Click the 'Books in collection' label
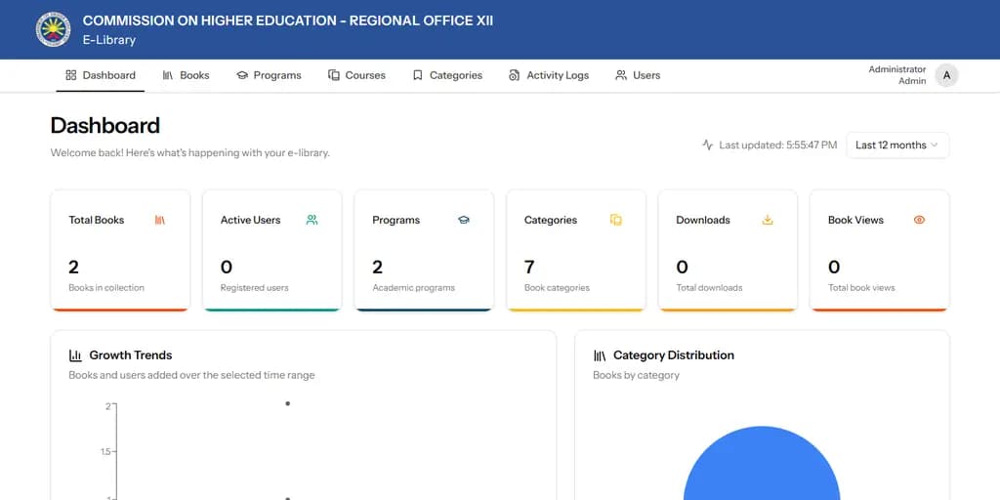This screenshot has height=500, width=1000. [106, 288]
